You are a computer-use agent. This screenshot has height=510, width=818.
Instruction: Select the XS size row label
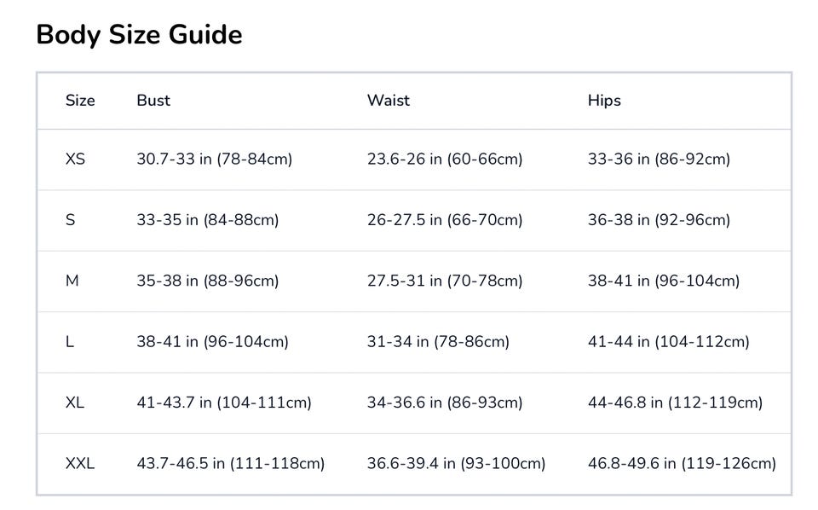[x=75, y=159]
